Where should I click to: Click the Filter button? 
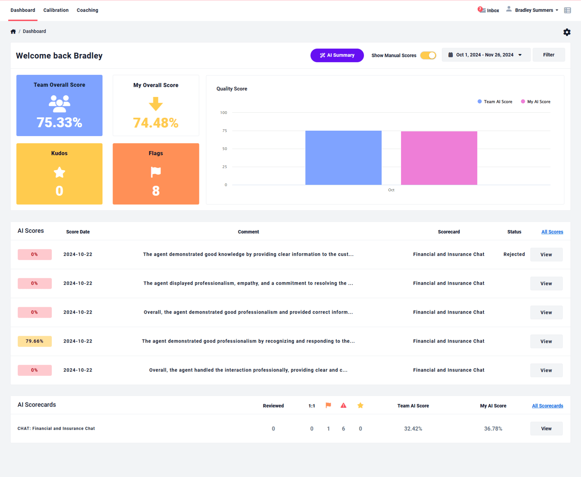(549, 55)
